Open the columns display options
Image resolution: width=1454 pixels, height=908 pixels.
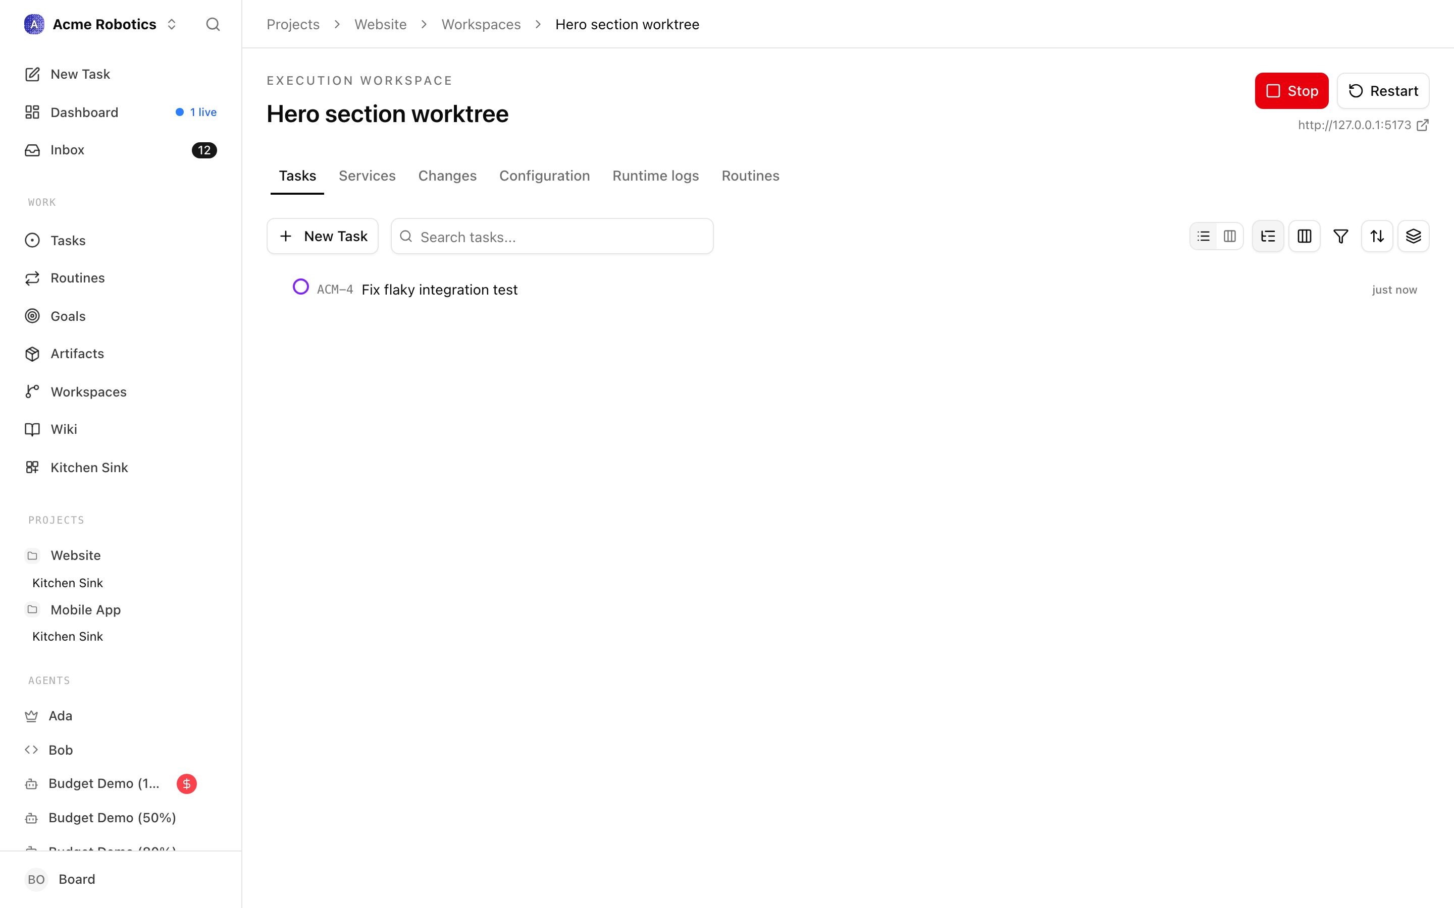point(1305,236)
